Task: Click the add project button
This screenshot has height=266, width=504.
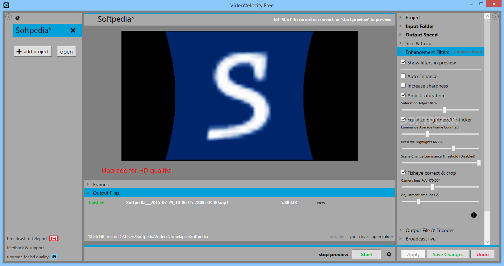Action: (33, 51)
